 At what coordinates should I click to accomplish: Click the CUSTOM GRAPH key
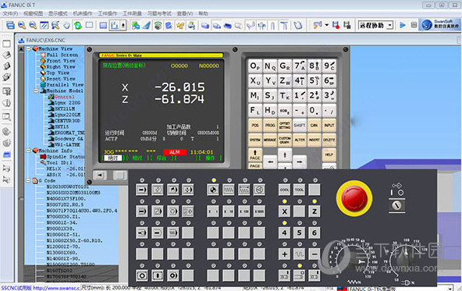pyautogui.click(x=285, y=140)
